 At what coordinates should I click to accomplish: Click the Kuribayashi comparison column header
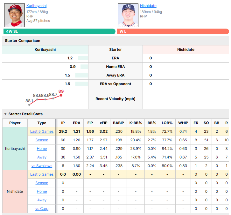click(45, 50)
